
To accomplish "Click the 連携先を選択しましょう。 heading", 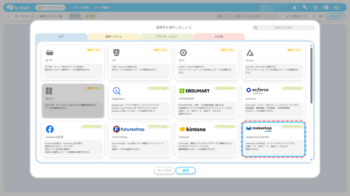I will pyautogui.click(x=174, y=27).
